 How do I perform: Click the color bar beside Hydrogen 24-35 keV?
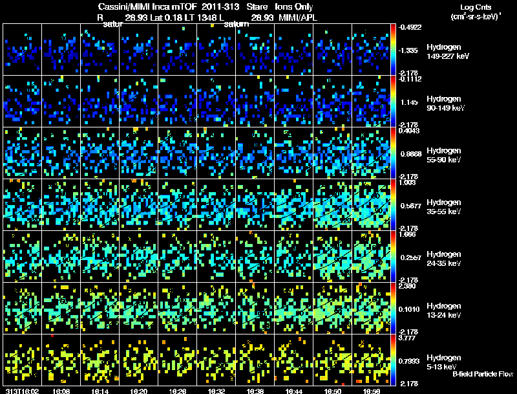[x=393, y=257]
